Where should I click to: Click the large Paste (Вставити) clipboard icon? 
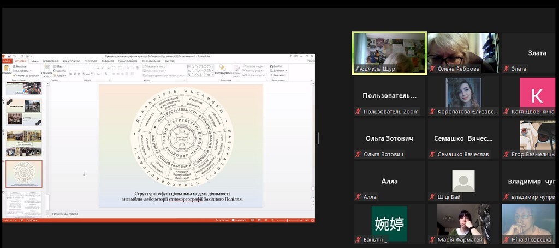point(7,68)
